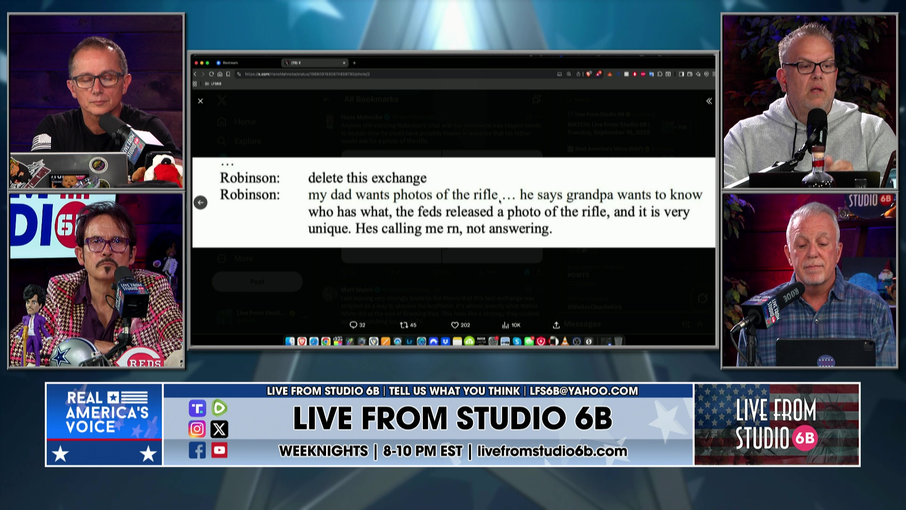Viewport: 906px width, 510px height.
Task: Go to previous photo with left arrow
Action: (201, 203)
